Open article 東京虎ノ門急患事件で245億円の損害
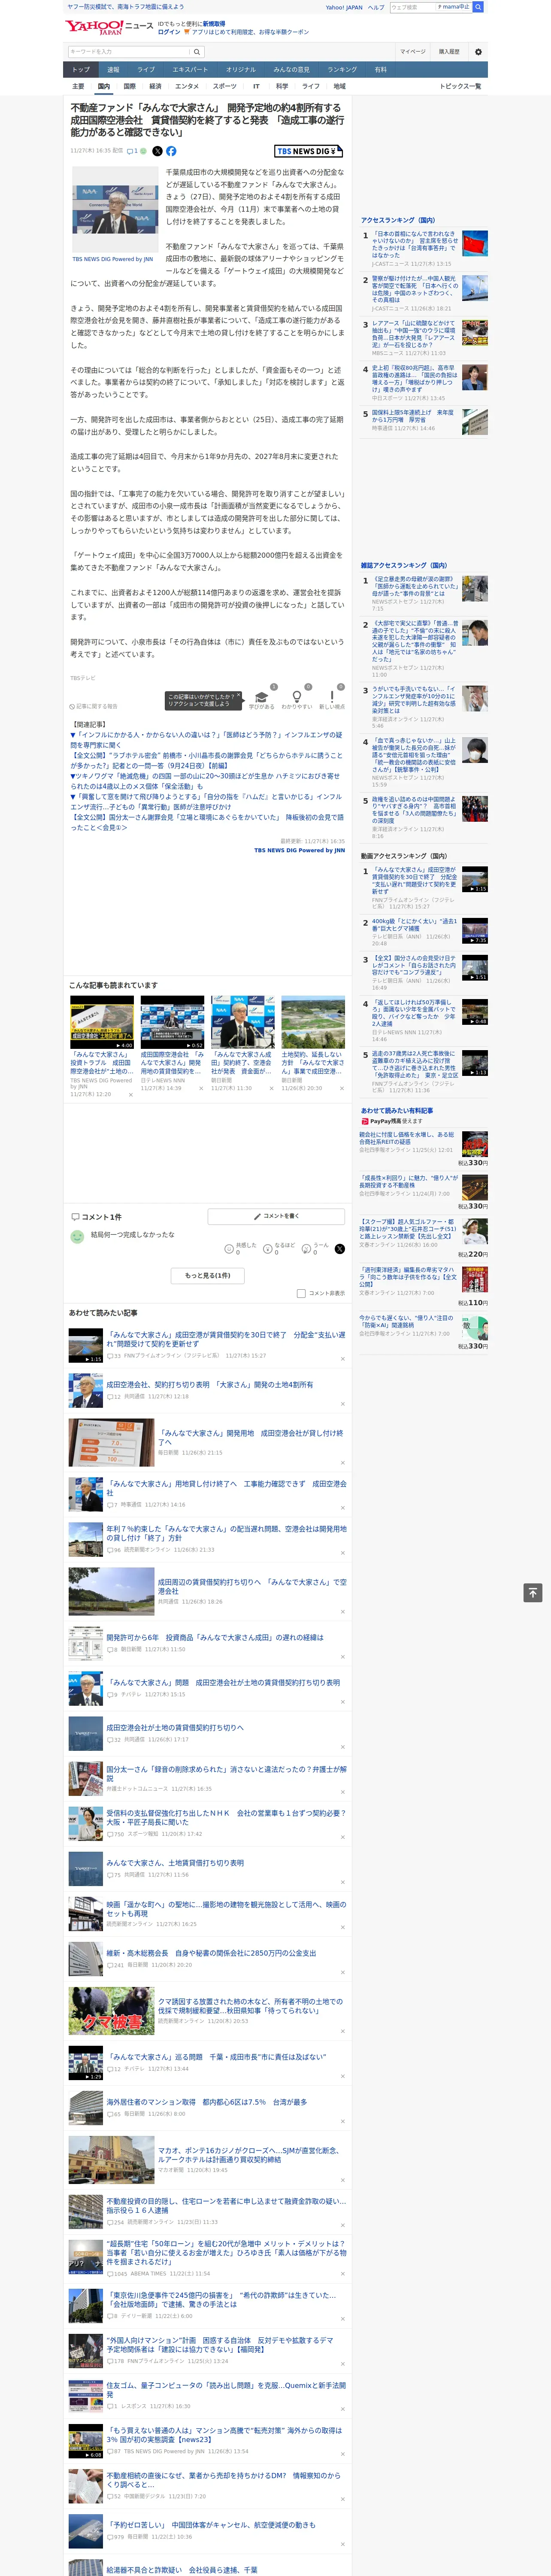 click(221, 2299)
